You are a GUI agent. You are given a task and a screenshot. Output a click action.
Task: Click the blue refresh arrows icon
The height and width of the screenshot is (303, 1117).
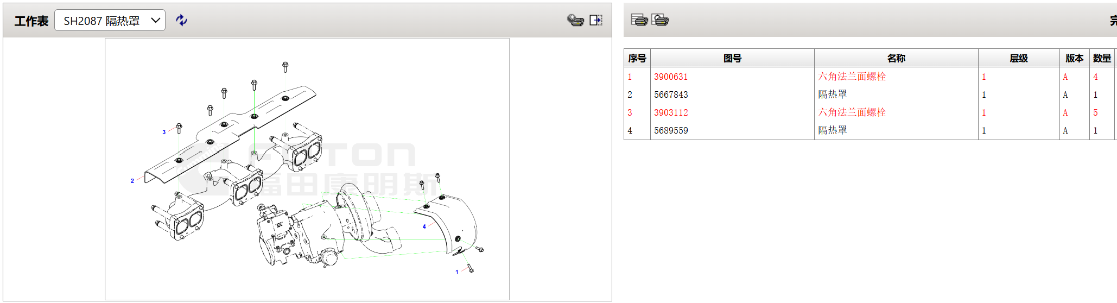pos(181,20)
